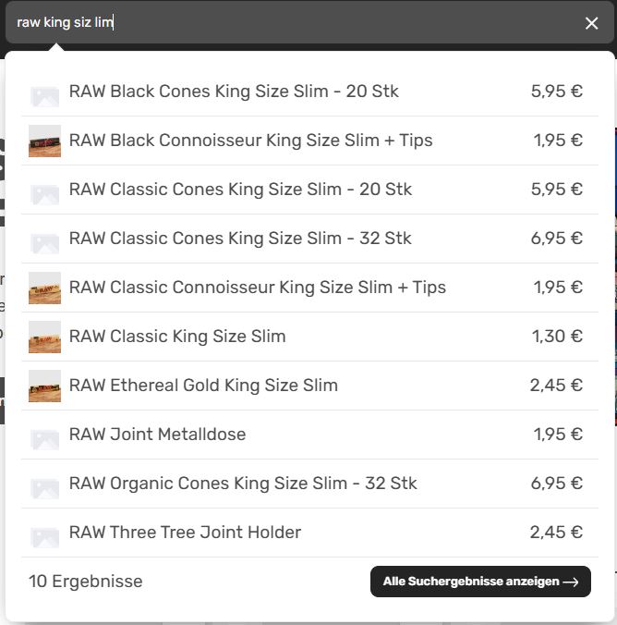The height and width of the screenshot is (625, 617).
Task: Clear the search field with the X icon
Action: coord(591,23)
